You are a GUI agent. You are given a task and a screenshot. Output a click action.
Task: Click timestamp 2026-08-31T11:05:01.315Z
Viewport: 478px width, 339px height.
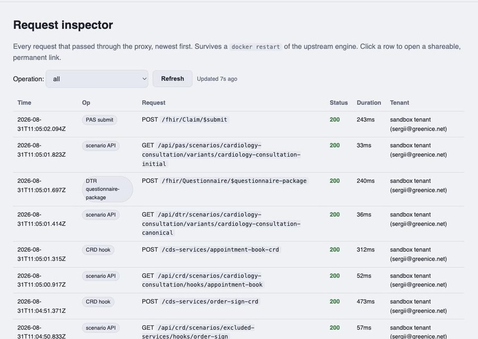tap(41, 254)
